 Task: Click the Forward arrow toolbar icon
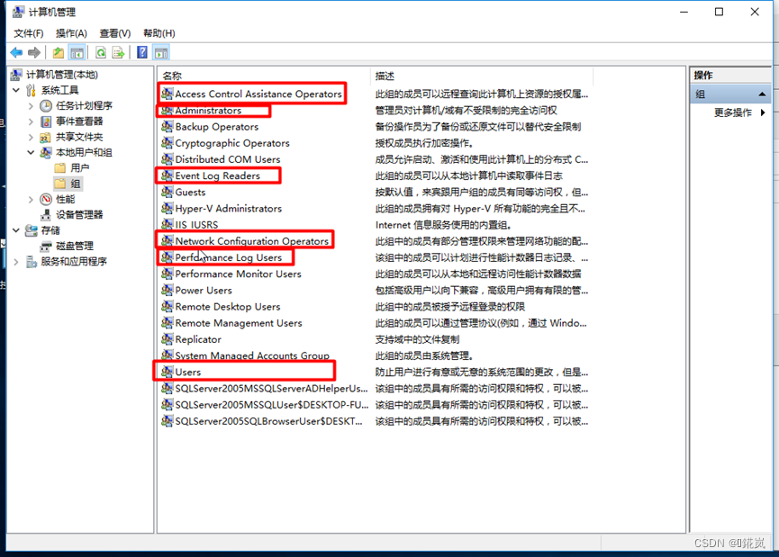[x=34, y=52]
